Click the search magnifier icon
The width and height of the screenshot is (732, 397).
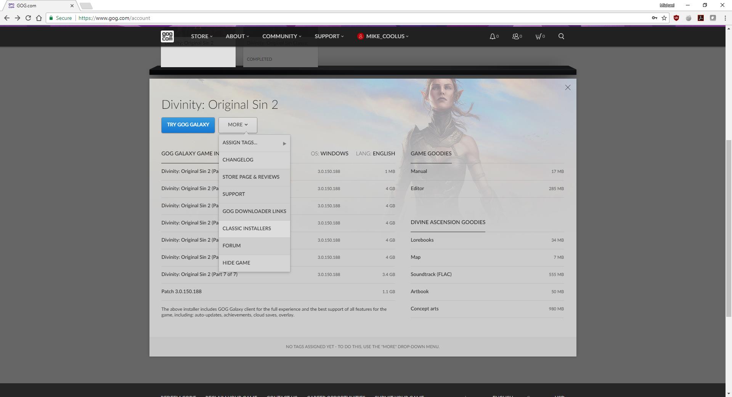tap(561, 36)
